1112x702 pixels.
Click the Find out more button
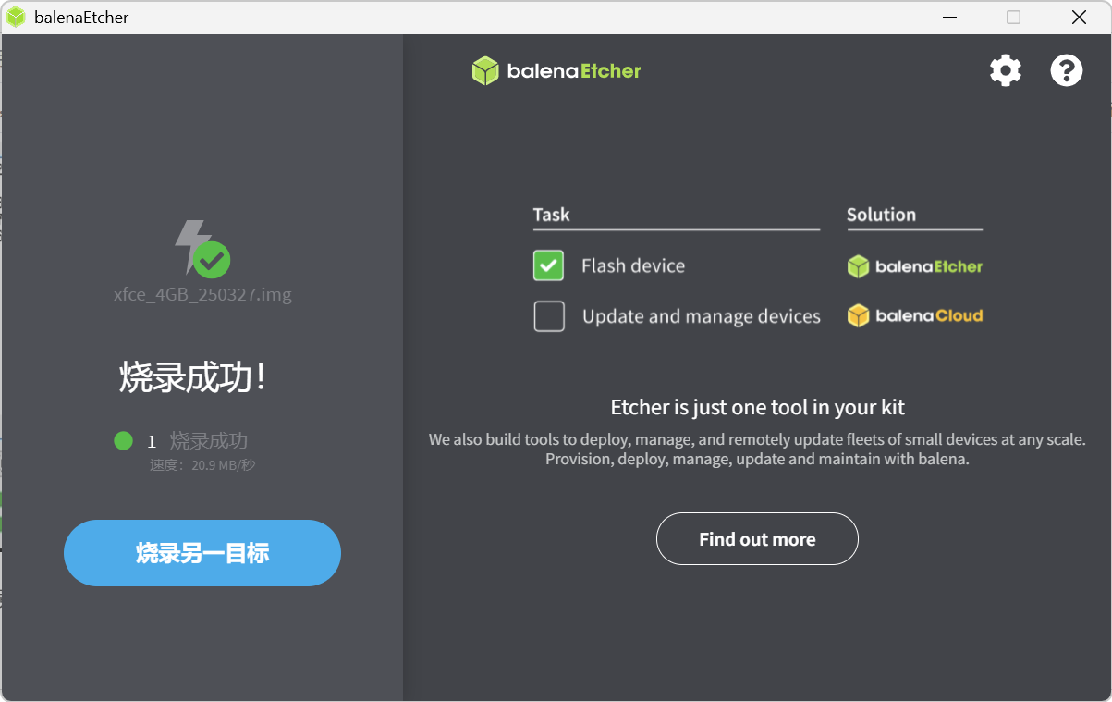click(757, 539)
